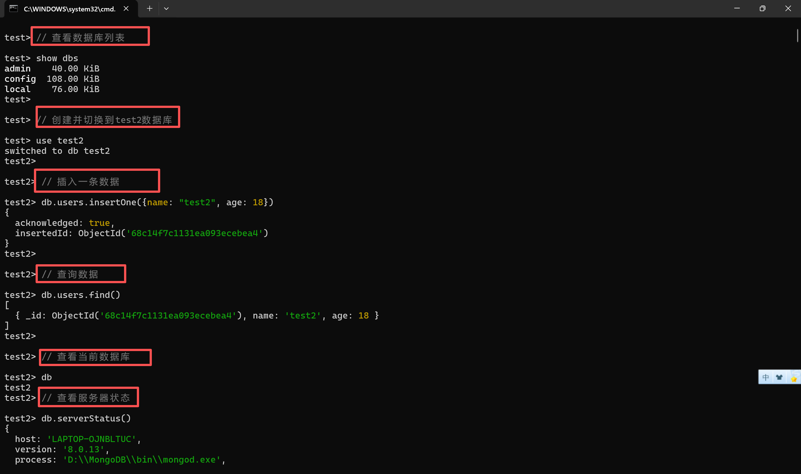The image size is (801, 474).
Task: Click the host value 'LAPTOP-OJNBLTUC'
Action: [x=91, y=439]
